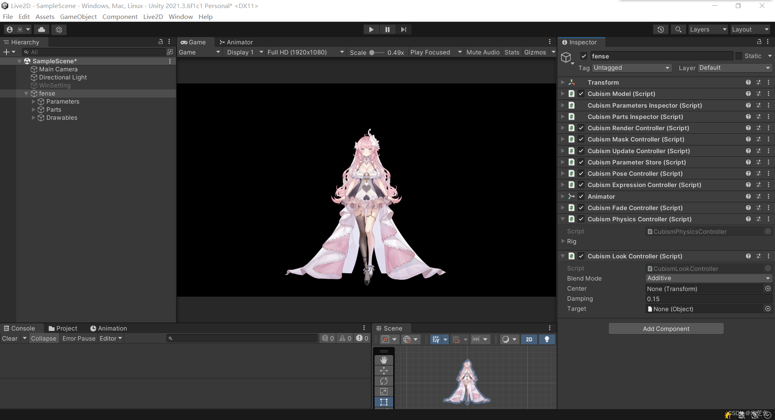
Task: Click the Add Component button
Action: pos(666,329)
